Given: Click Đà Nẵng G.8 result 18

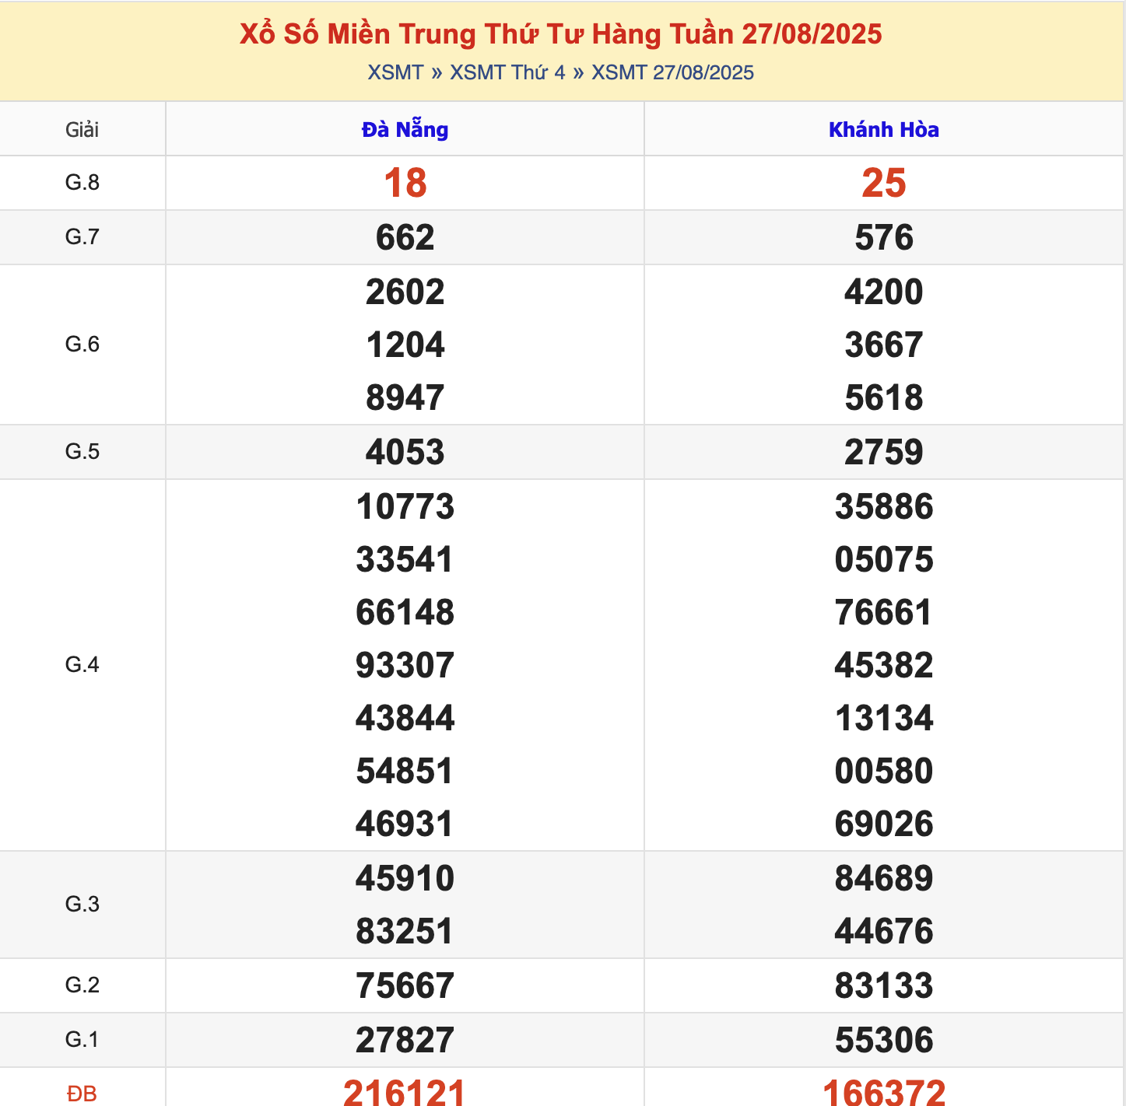Looking at the screenshot, I should coord(405,184).
